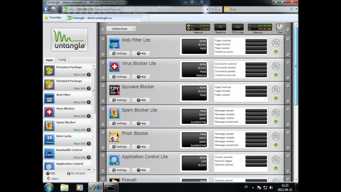Click the Untangle logo
The width and height of the screenshot is (341, 192).
pos(70,39)
